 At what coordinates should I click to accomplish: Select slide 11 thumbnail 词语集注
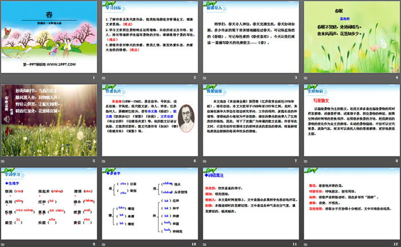click(x=251, y=203)
